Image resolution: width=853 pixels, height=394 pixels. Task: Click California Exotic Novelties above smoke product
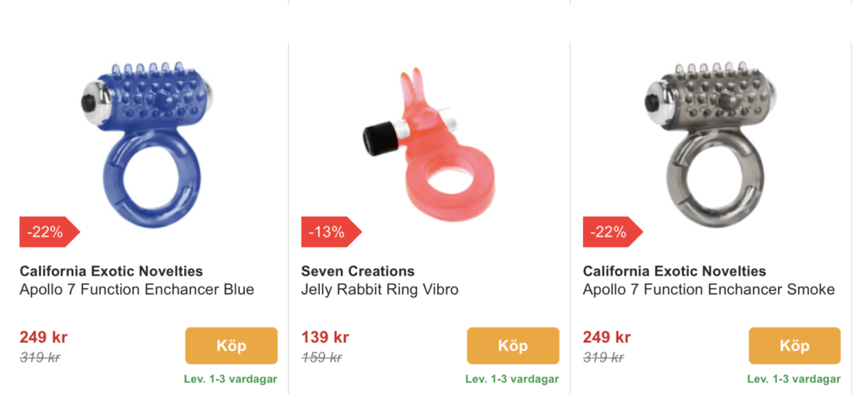675,272
